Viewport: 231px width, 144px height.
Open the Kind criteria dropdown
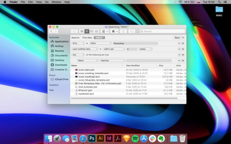[x=78, y=43]
